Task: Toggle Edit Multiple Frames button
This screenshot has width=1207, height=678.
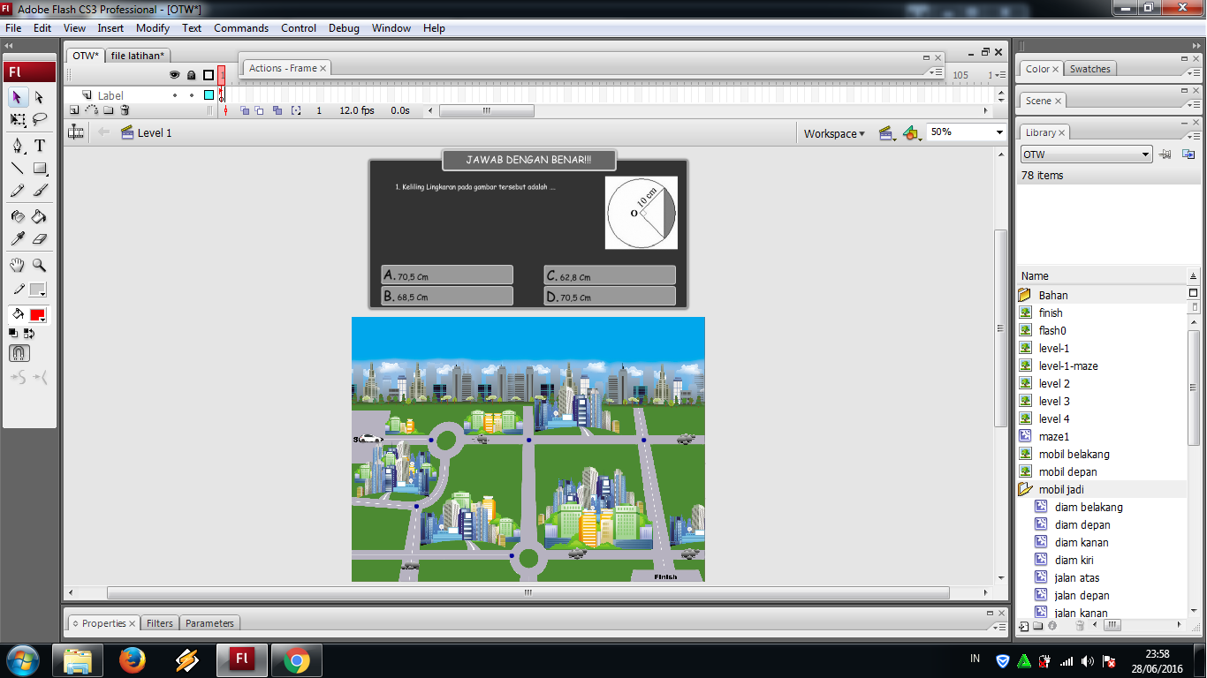Action: tap(277, 110)
